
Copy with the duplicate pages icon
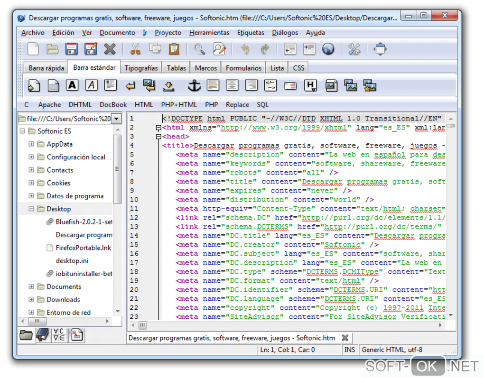(155, 49)
